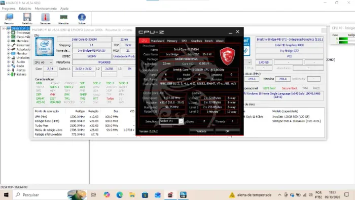Switch to CPU-Z About tab
This screenshot has width=355, height=200.
tap(220, 41)
